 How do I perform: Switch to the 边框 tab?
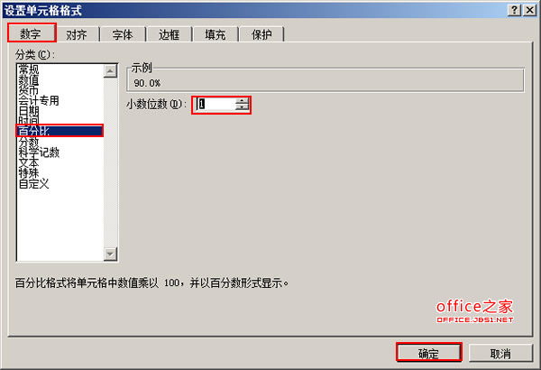pos(170,34)
